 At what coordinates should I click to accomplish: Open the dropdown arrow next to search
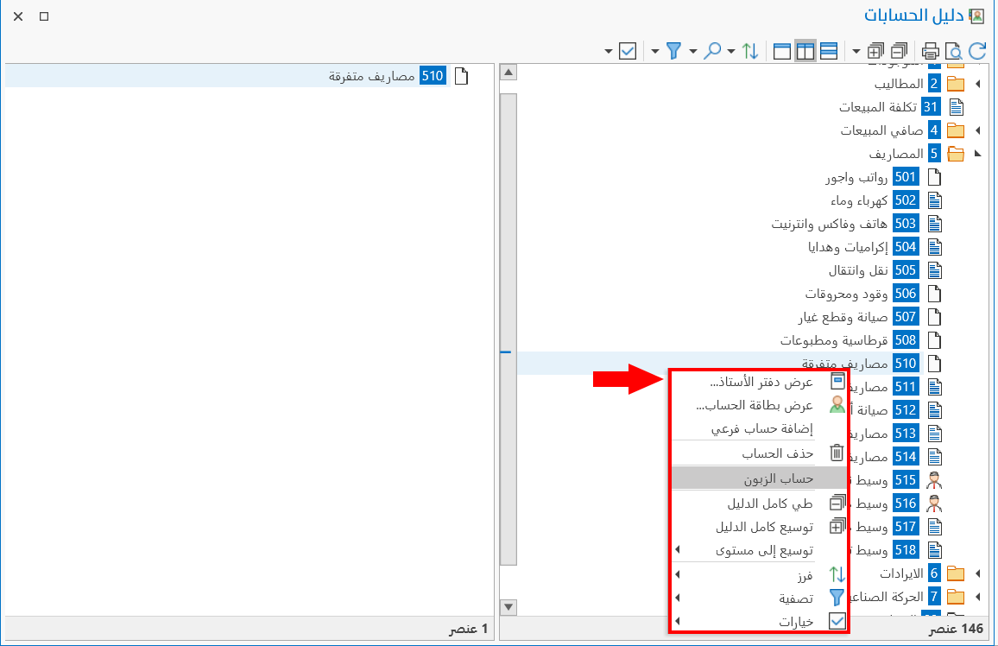(731, 51)
